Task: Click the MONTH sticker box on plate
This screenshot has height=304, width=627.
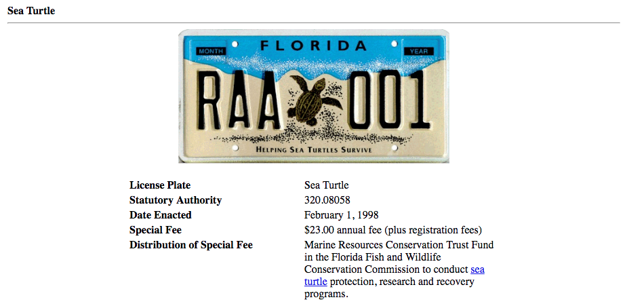Action: [211, 52]
